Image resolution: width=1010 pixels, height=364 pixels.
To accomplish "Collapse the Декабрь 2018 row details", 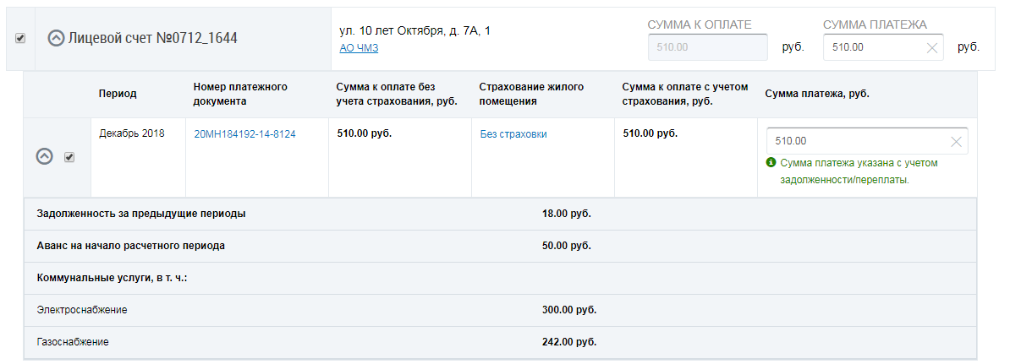I will tap(45, 157).
